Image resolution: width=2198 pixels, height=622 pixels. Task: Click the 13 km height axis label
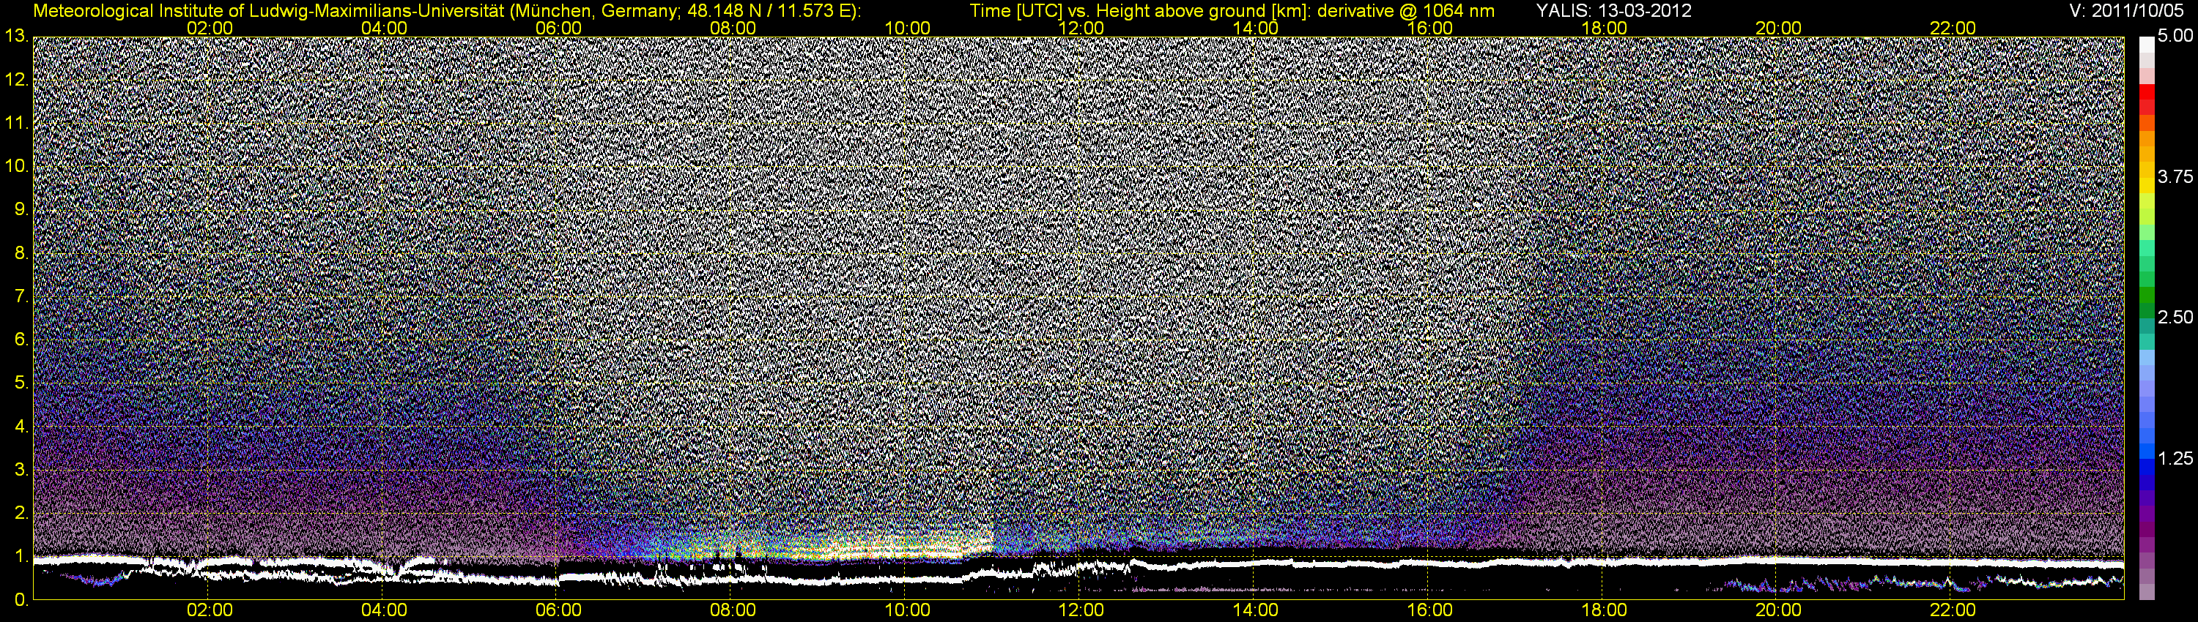point(17,36)
